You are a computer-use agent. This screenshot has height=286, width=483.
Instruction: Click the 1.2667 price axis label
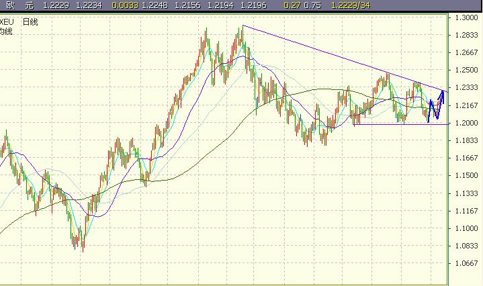point(466,52)
